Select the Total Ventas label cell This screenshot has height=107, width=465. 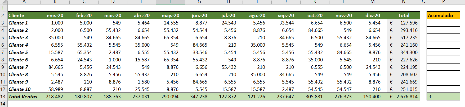(24, 96)
